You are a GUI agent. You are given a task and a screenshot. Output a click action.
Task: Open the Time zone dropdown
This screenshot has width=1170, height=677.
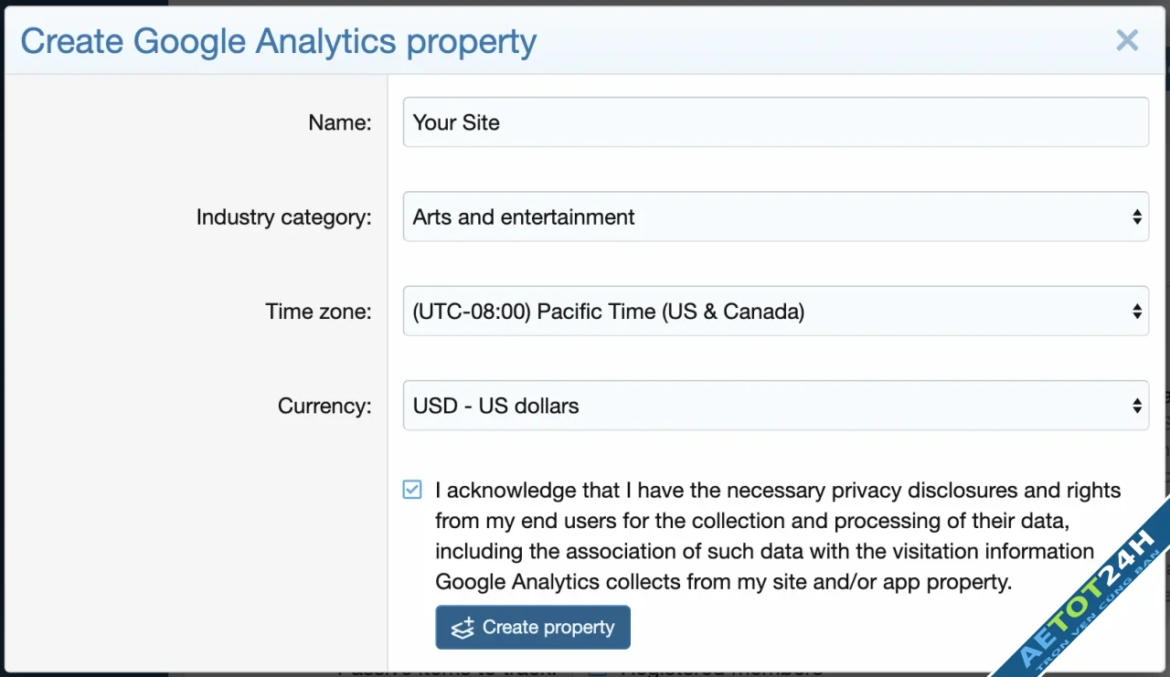[x=776, y=310]
